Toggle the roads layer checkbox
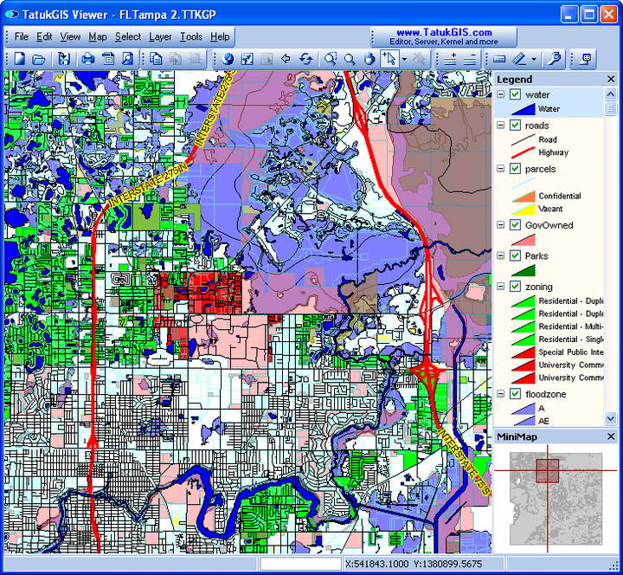 [516, 126]
